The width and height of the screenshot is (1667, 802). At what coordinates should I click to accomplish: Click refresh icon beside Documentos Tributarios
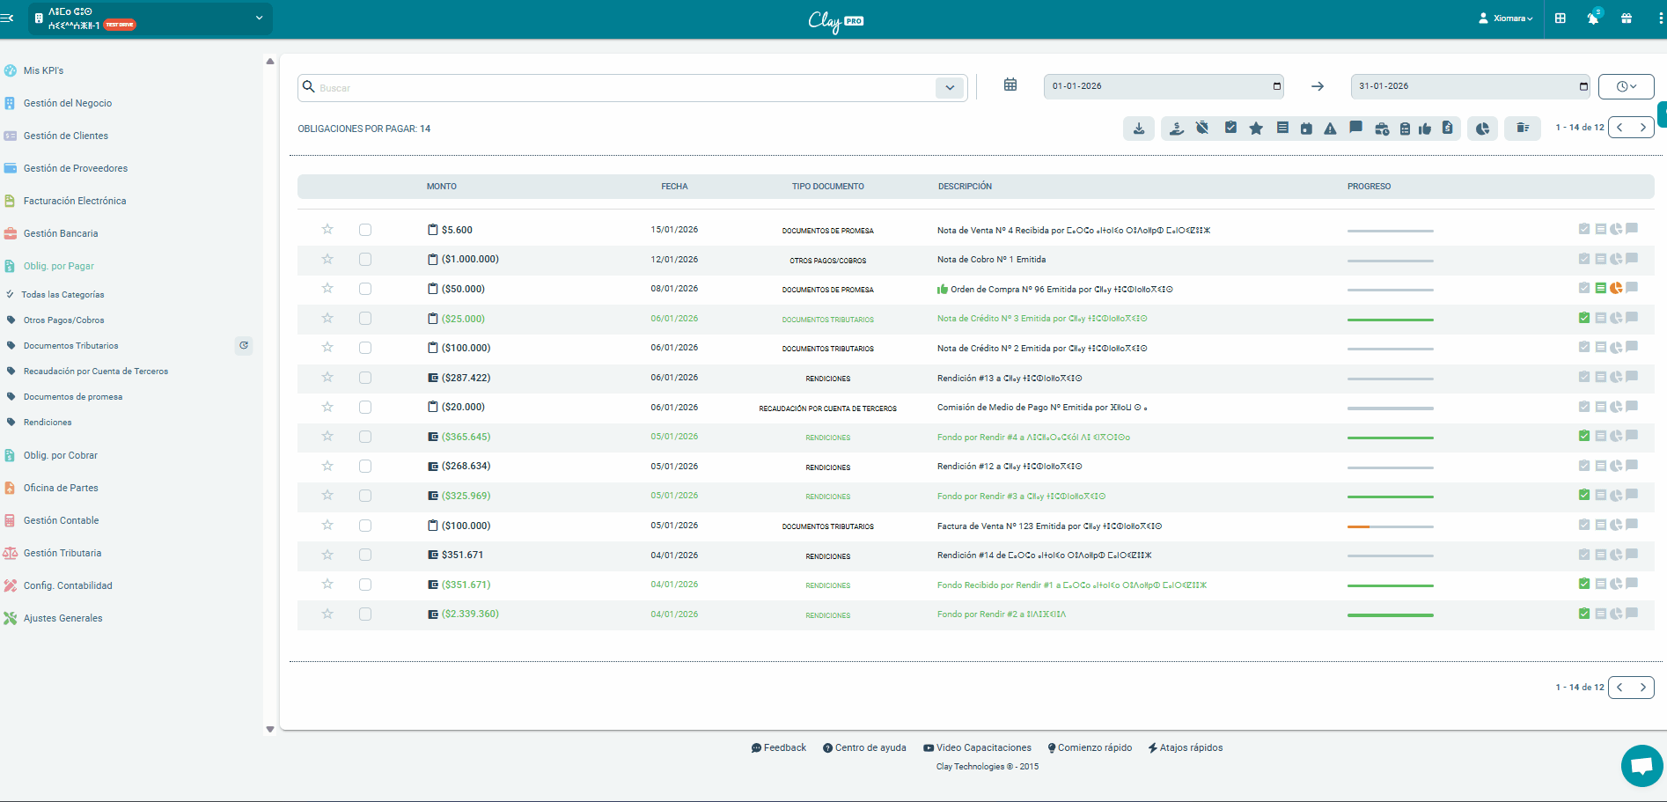click(244, 345)
